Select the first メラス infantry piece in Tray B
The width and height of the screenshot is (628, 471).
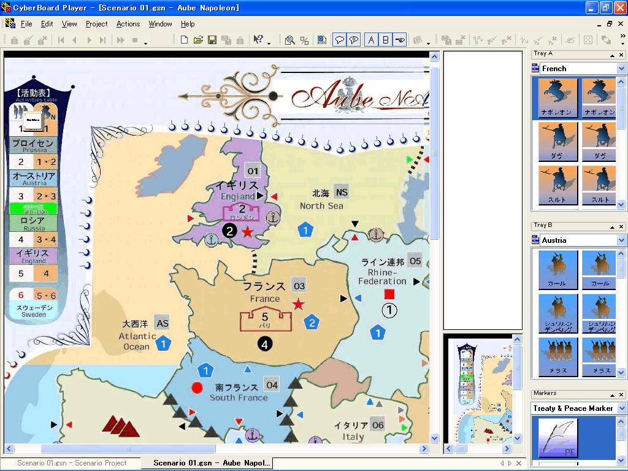pyautogui.click(x=558, y=357)
